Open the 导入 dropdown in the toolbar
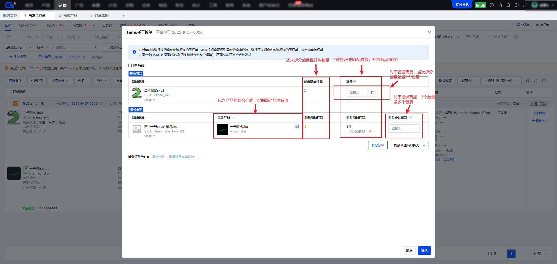Screen dimensions: 557x264 click(102, 81)
